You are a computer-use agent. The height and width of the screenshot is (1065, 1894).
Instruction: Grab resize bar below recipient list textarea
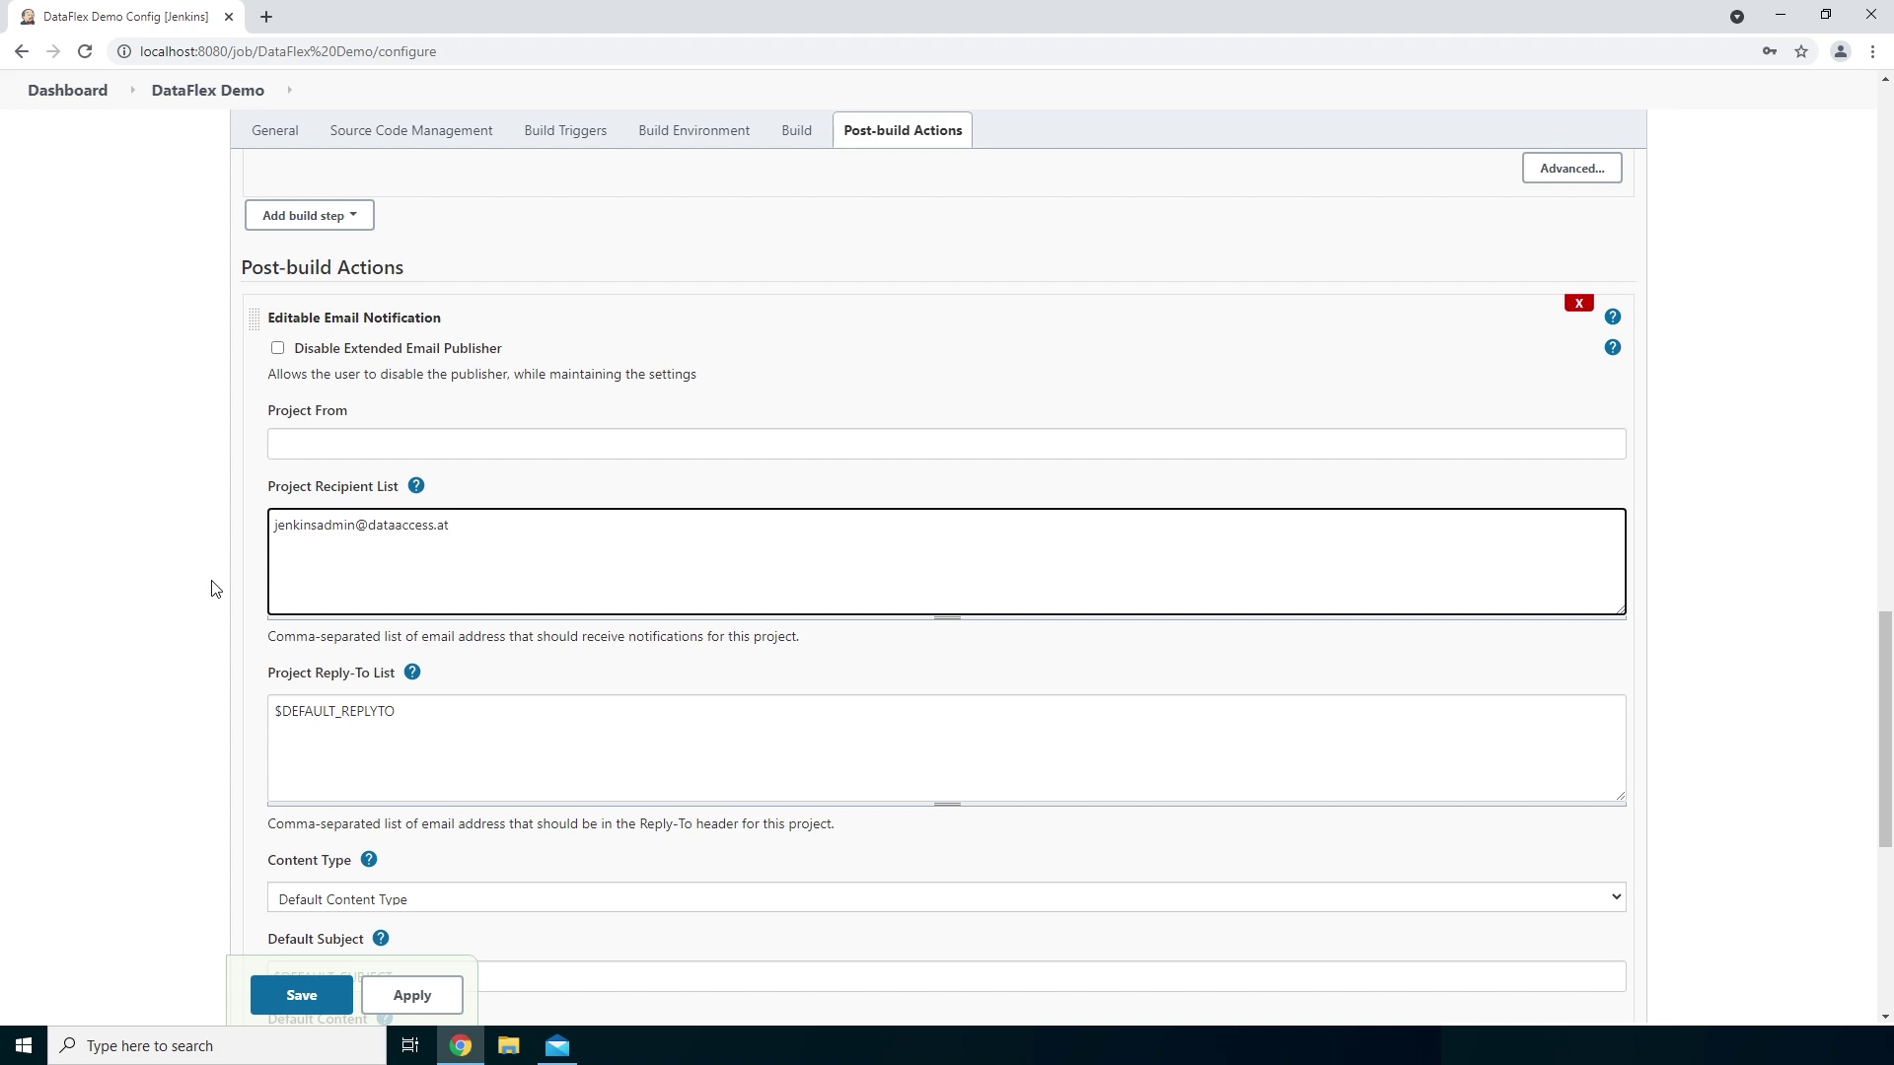(946, 618)
